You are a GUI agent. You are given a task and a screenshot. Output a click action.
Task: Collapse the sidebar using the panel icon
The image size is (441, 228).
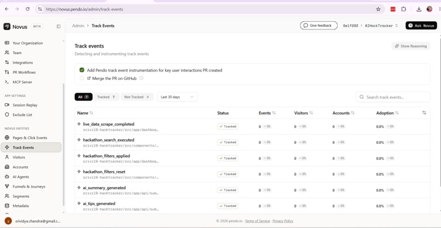59,26
